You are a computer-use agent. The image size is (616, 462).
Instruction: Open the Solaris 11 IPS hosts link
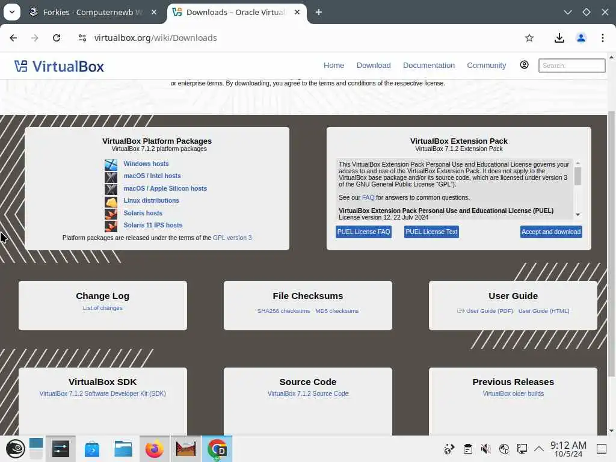153,225
